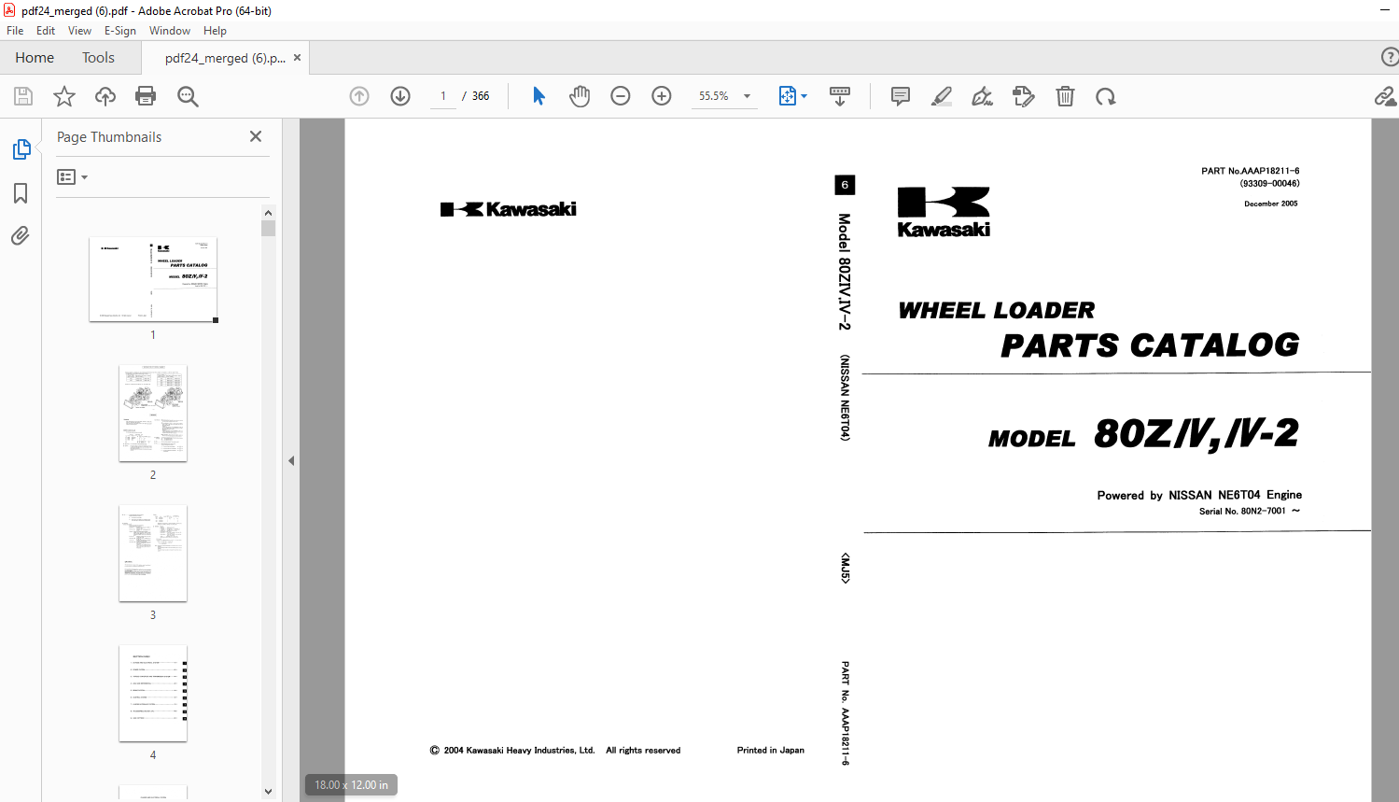
Task: Open the Attachments paperclip panel
Action: click(21, 235)
